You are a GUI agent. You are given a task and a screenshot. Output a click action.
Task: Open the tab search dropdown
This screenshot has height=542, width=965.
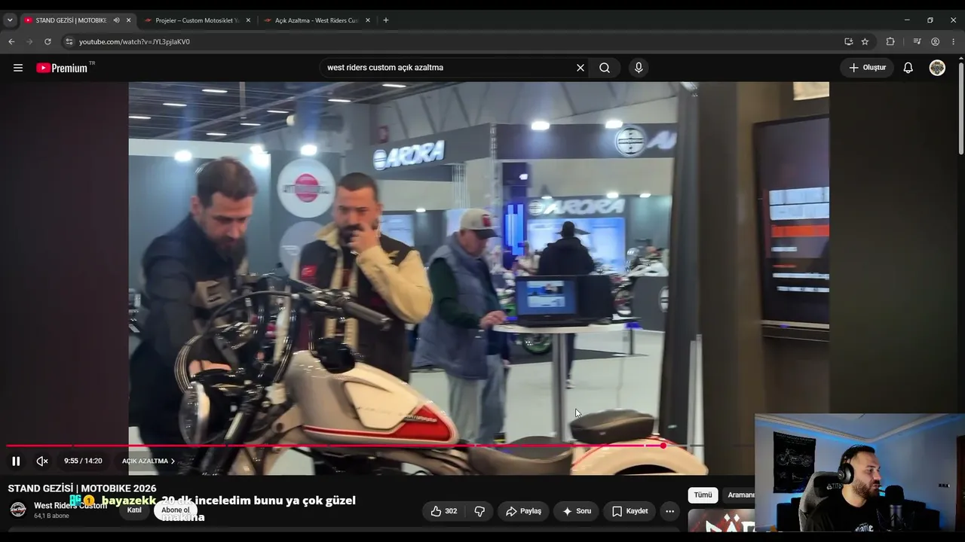[10, 20]
